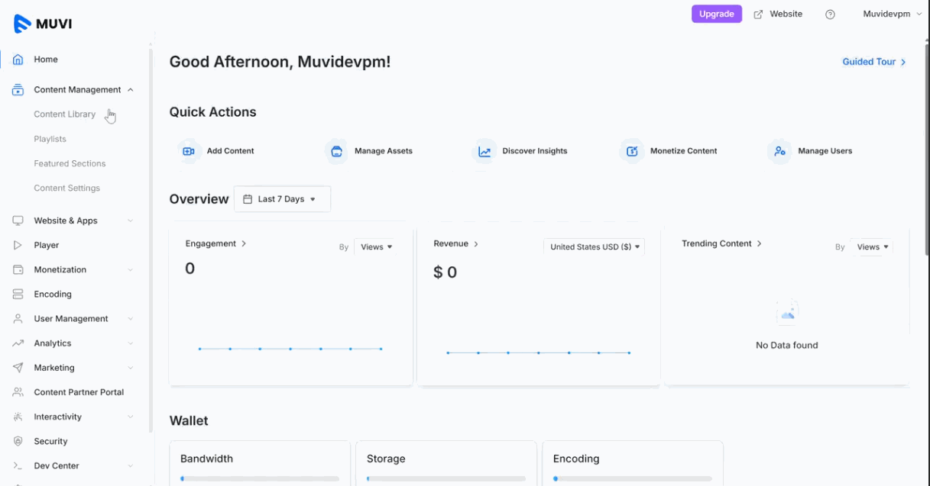The image size is (930, 486).
Task: Click the Monetize Content icon
Action: point(632,151)
